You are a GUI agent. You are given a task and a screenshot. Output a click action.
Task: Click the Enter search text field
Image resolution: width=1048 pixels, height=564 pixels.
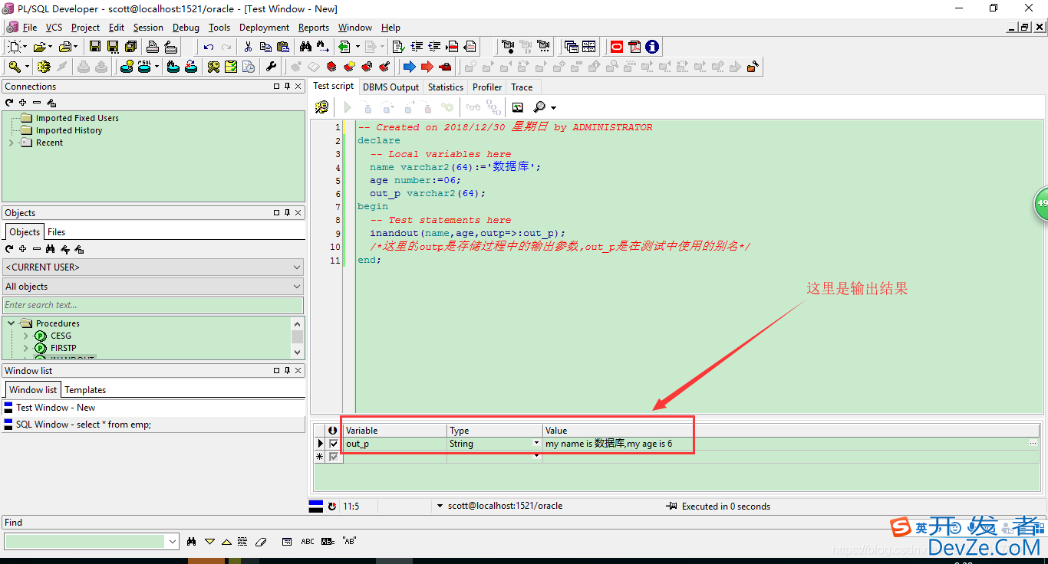(x=153, y=305)
